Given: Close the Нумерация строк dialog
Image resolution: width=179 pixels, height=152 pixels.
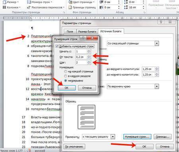Looking at the screenshot, I should pos(92,38).
